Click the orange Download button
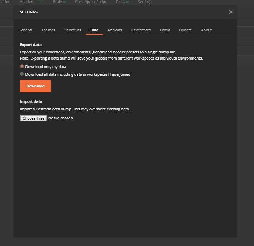Screen dimensions: 254x246 35,86
